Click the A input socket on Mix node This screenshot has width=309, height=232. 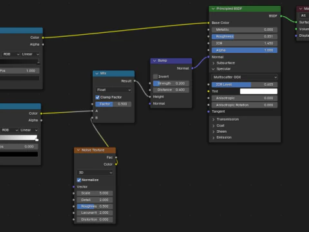[x=92, y=111]
